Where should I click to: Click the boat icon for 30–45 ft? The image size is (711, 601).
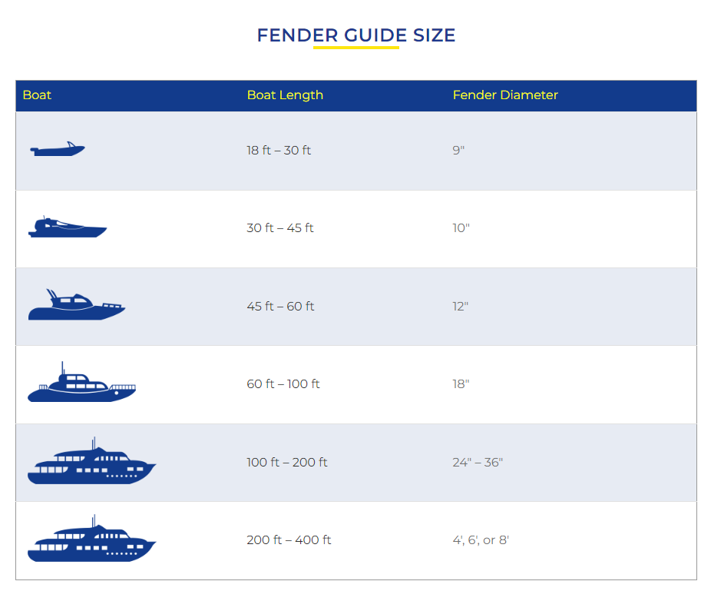click(68, 227)
